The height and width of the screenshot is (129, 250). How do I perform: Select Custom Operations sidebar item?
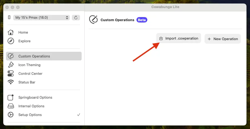click(44, 56)
